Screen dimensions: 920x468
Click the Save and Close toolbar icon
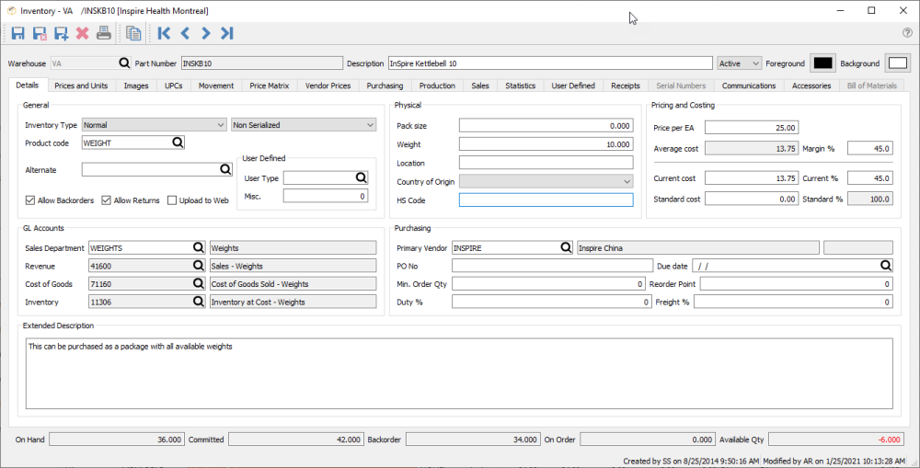point(40,33)
